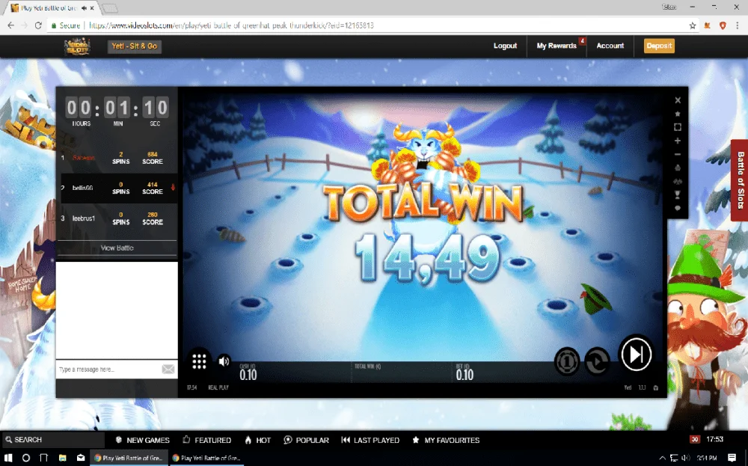Open New Games menu
Image resolution: width=748 pixels, height=466 pixels.
[142, 441]
